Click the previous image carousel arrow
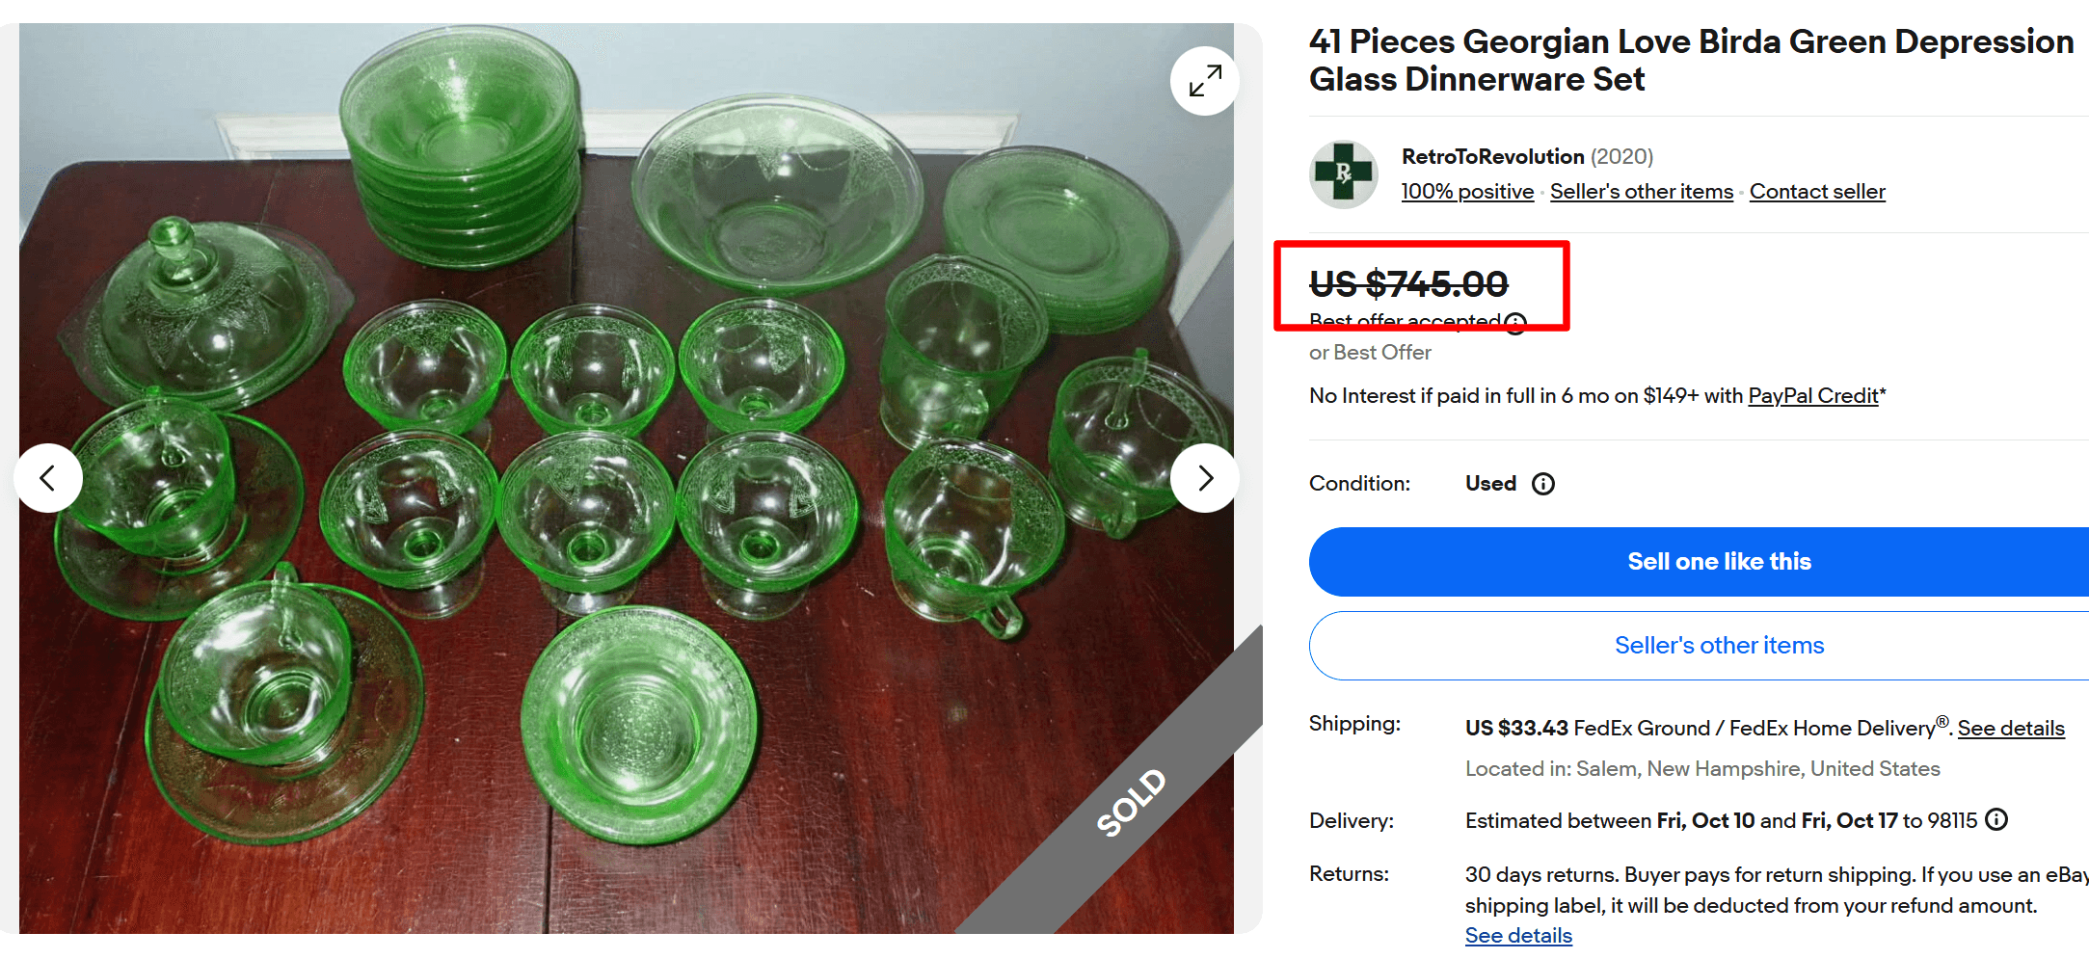 (x=48, y=478)
